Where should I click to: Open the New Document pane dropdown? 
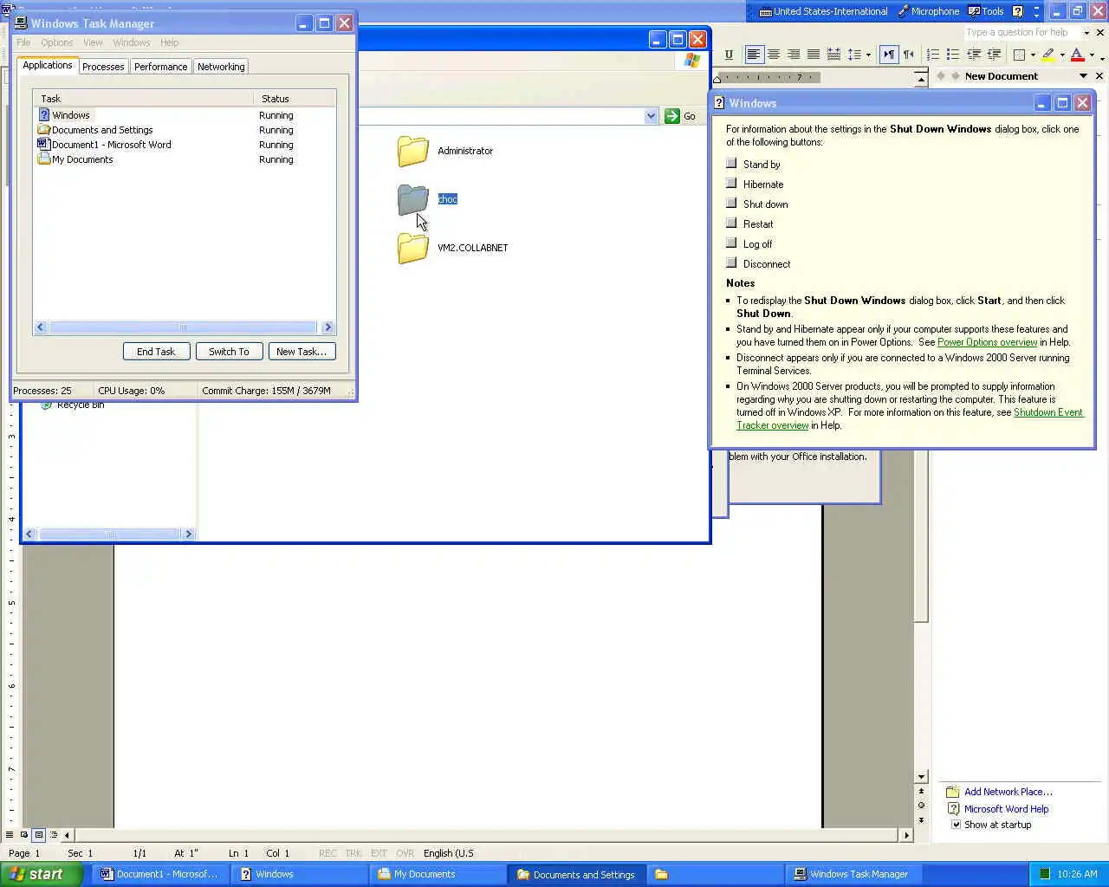coord(1083,76)
